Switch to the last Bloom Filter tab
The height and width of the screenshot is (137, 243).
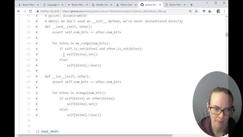point(175,5)
